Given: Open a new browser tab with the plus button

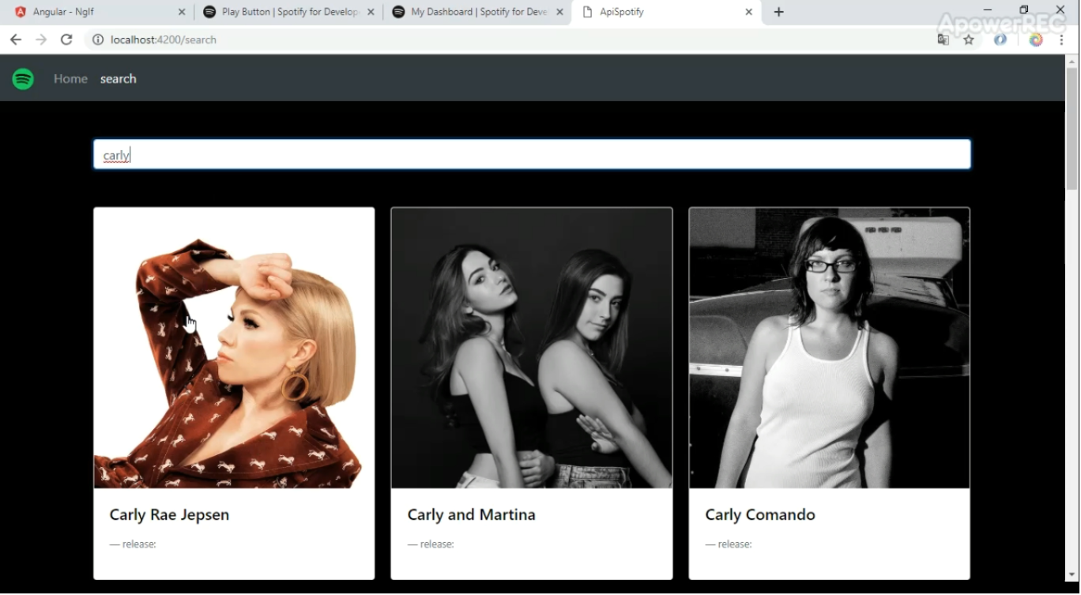Looking at the screenshot, I should (779, 12).
